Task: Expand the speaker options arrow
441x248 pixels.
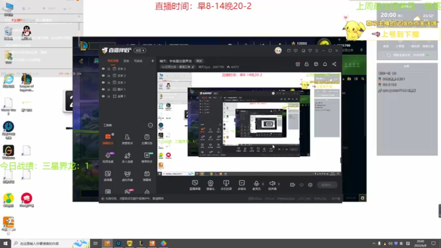Action: (x=279, y=184)
